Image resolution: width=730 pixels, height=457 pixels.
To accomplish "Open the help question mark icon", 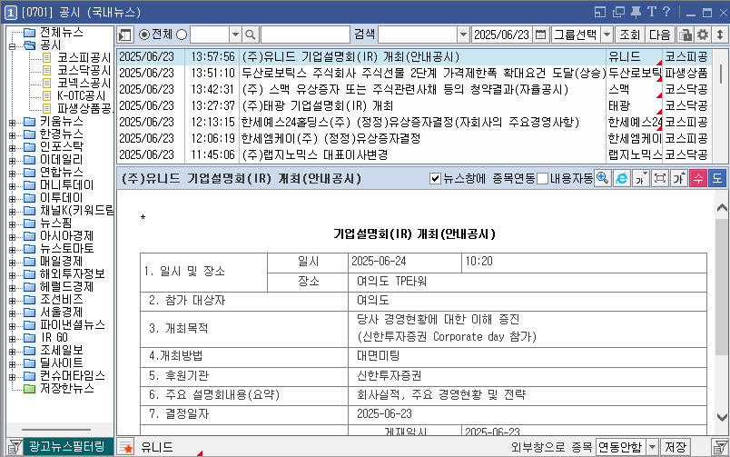I will (666, 12).
